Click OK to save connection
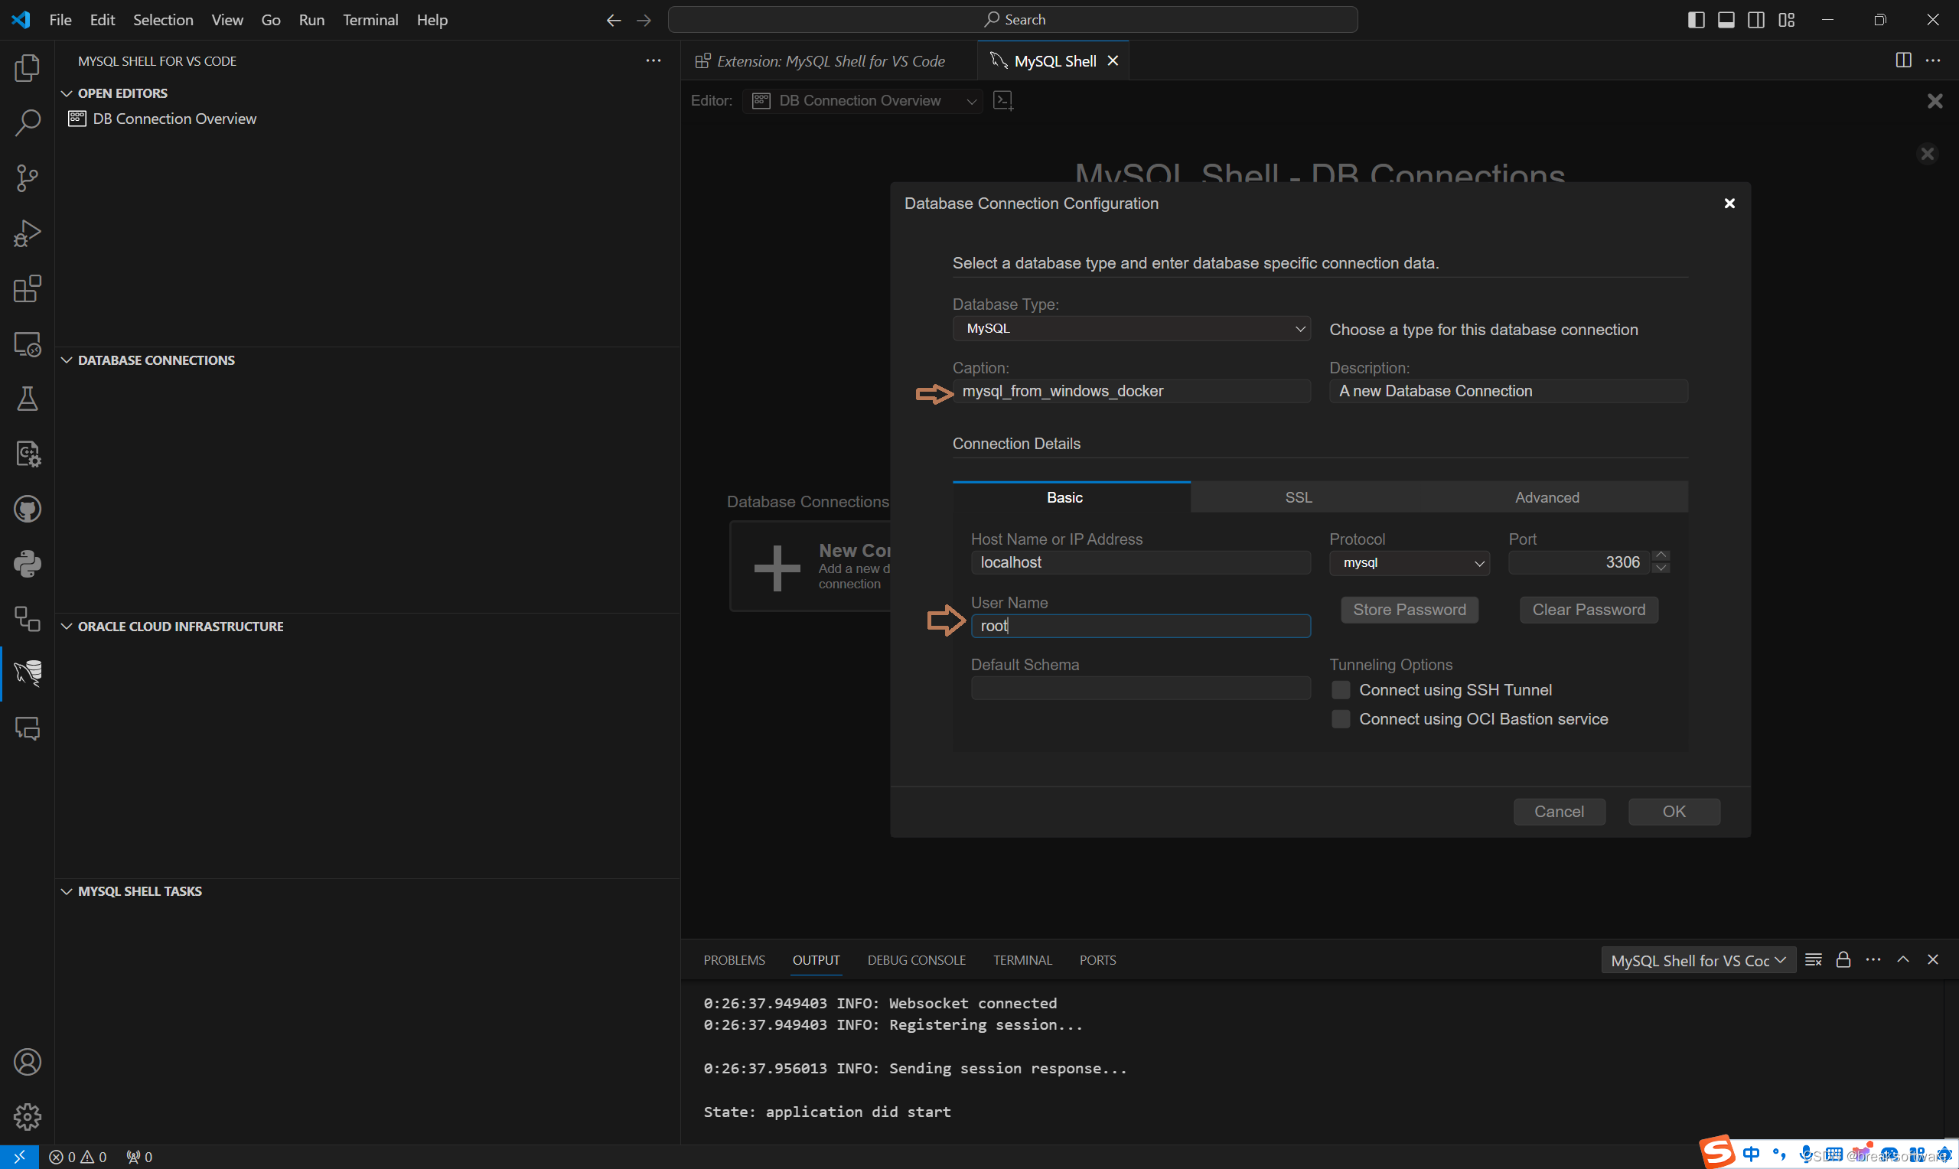Viewport: 1959px width, 1169px height. tap(1673, 812)
